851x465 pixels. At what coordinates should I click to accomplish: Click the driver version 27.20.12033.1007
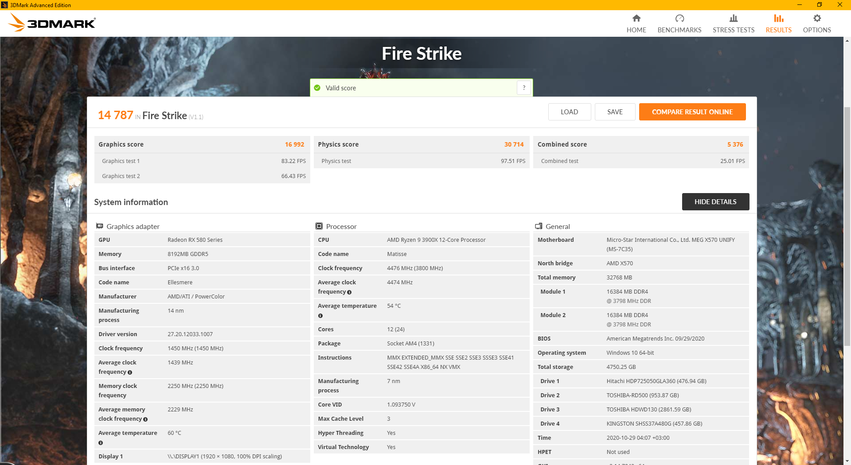(190, 334)
